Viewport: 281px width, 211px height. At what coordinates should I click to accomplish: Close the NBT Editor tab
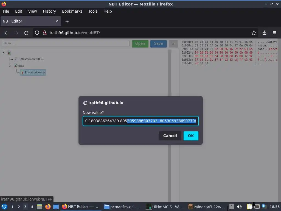[57, 21]
